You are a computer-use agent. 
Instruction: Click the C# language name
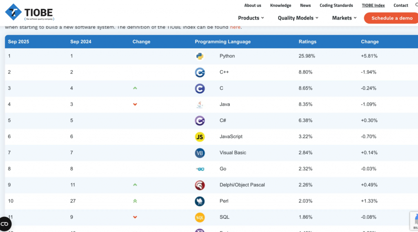pyautogui.click(x=223, y=120)
